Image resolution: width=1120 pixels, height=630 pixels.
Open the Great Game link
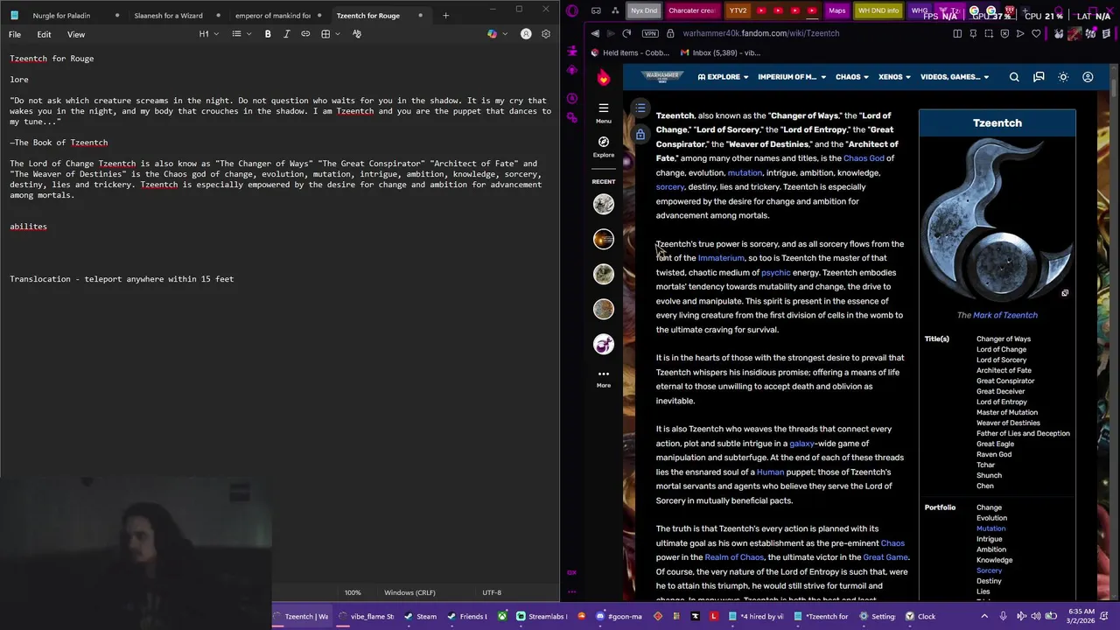[885, 557]
